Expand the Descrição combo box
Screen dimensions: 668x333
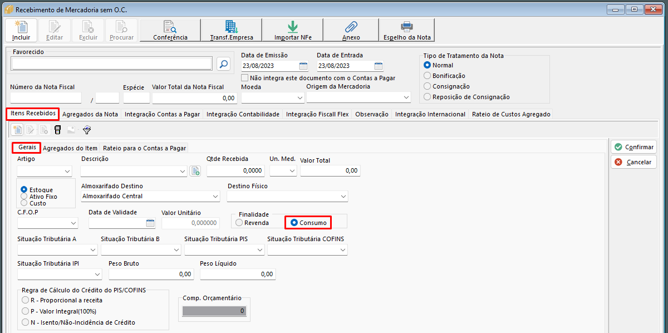(183, 171)
